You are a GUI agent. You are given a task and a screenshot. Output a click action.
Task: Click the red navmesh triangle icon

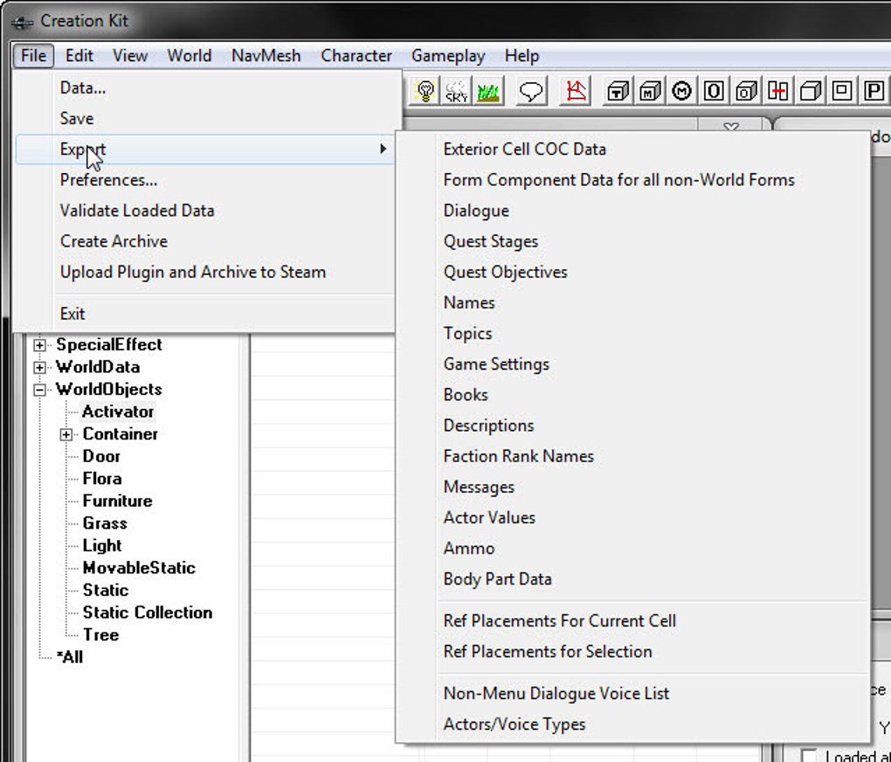(x=575, y=91)
